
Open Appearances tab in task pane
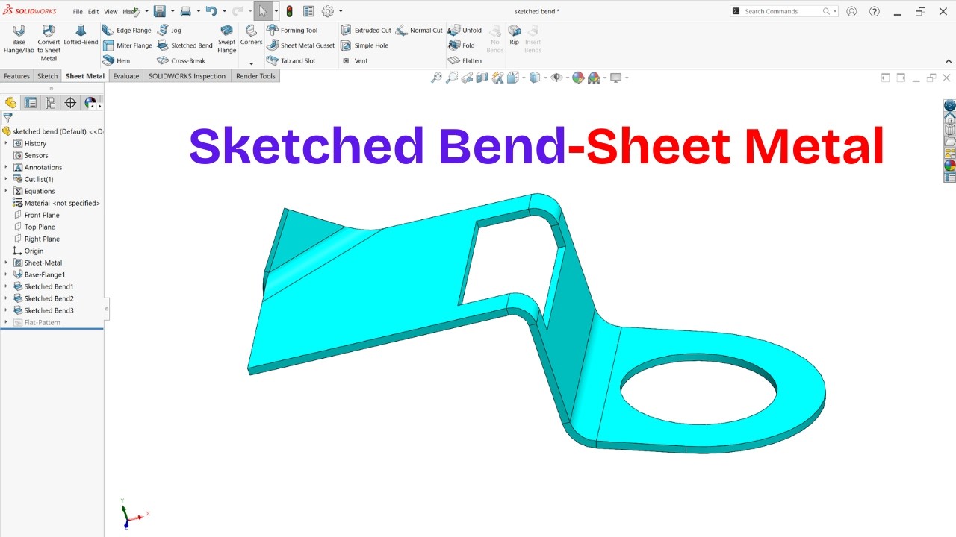coord(949,166)
